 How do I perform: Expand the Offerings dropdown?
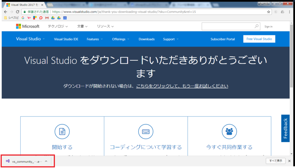click(121, 39)
